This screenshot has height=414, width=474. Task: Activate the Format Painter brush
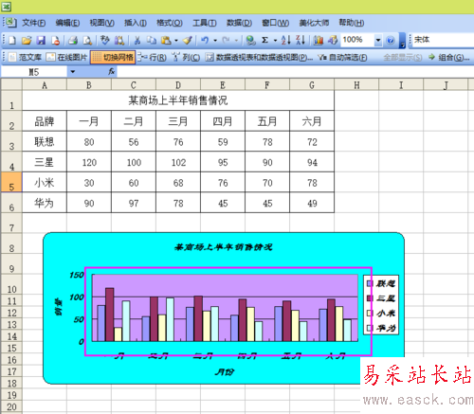[x=188, y=40]
